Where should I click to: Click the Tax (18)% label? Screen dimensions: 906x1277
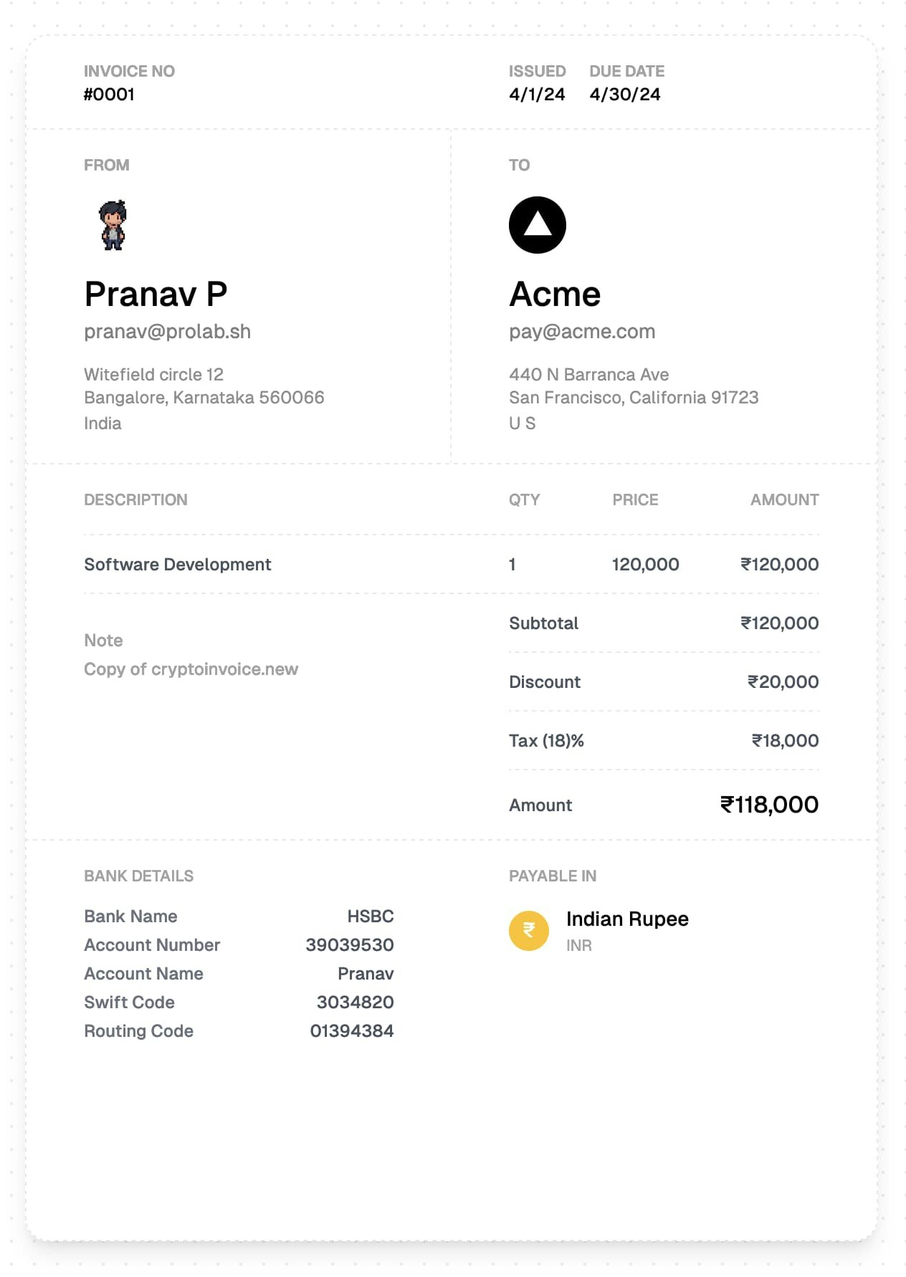coord(546,741)
